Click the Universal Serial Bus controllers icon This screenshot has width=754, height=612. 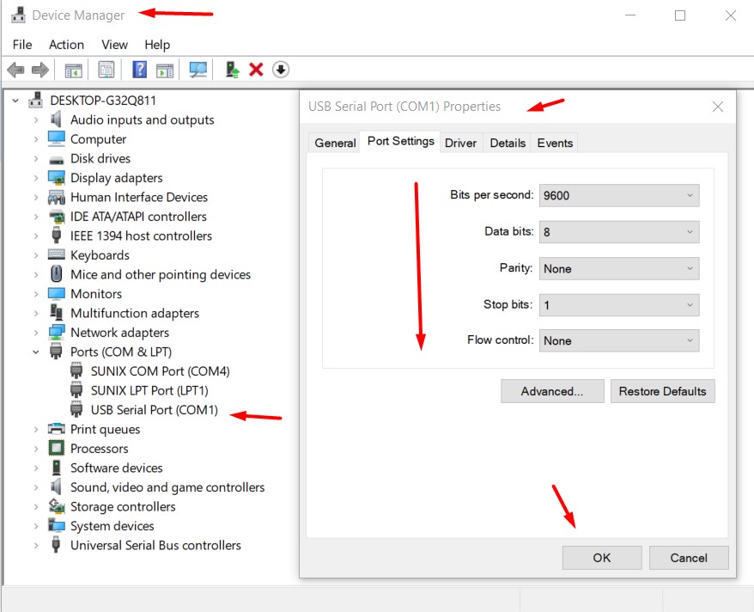click(x=57, y=544)
